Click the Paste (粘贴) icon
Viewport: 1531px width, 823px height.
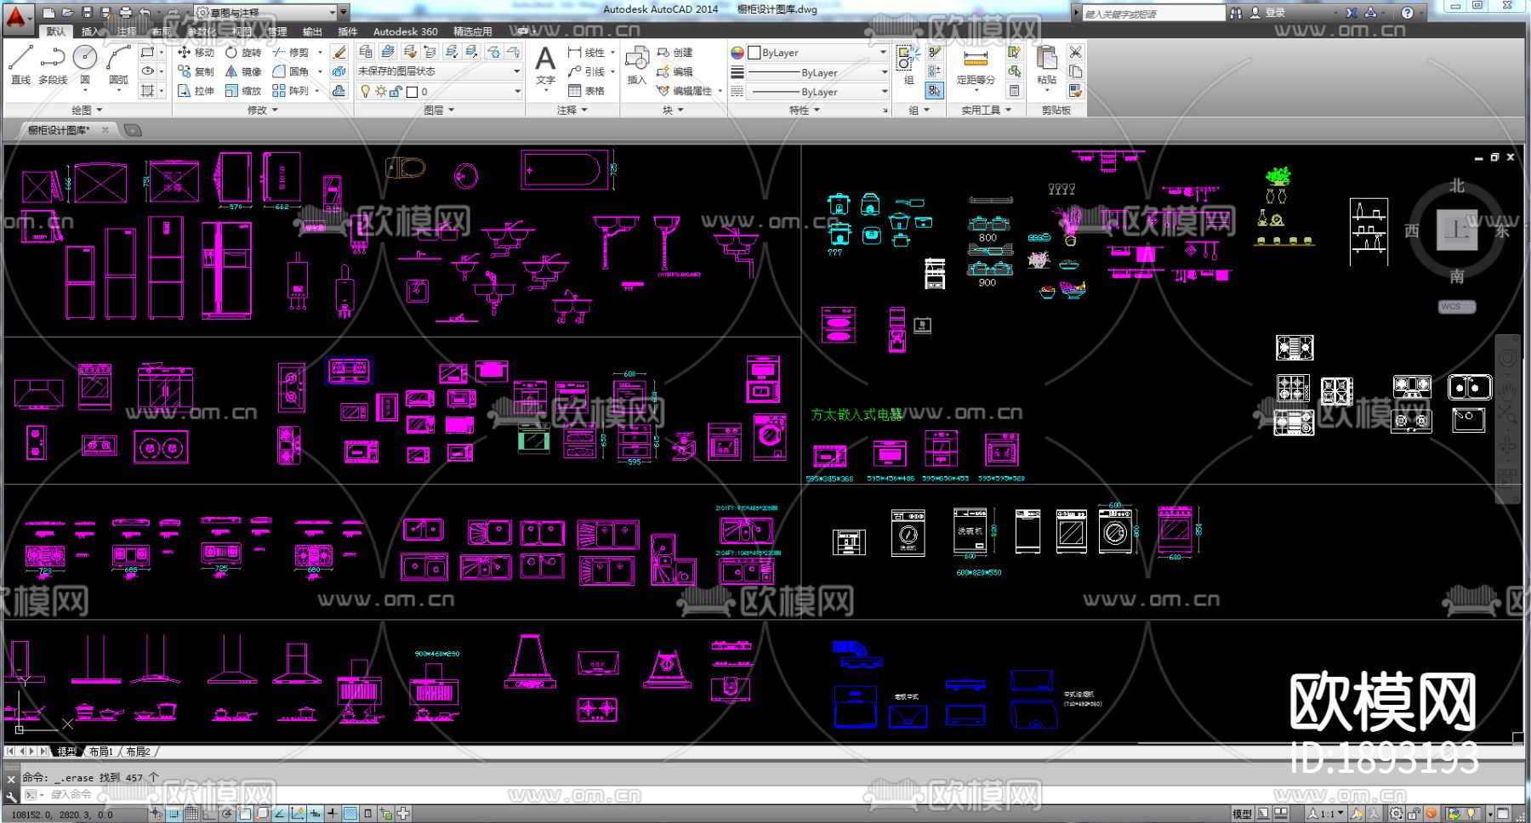(1047, 65)
